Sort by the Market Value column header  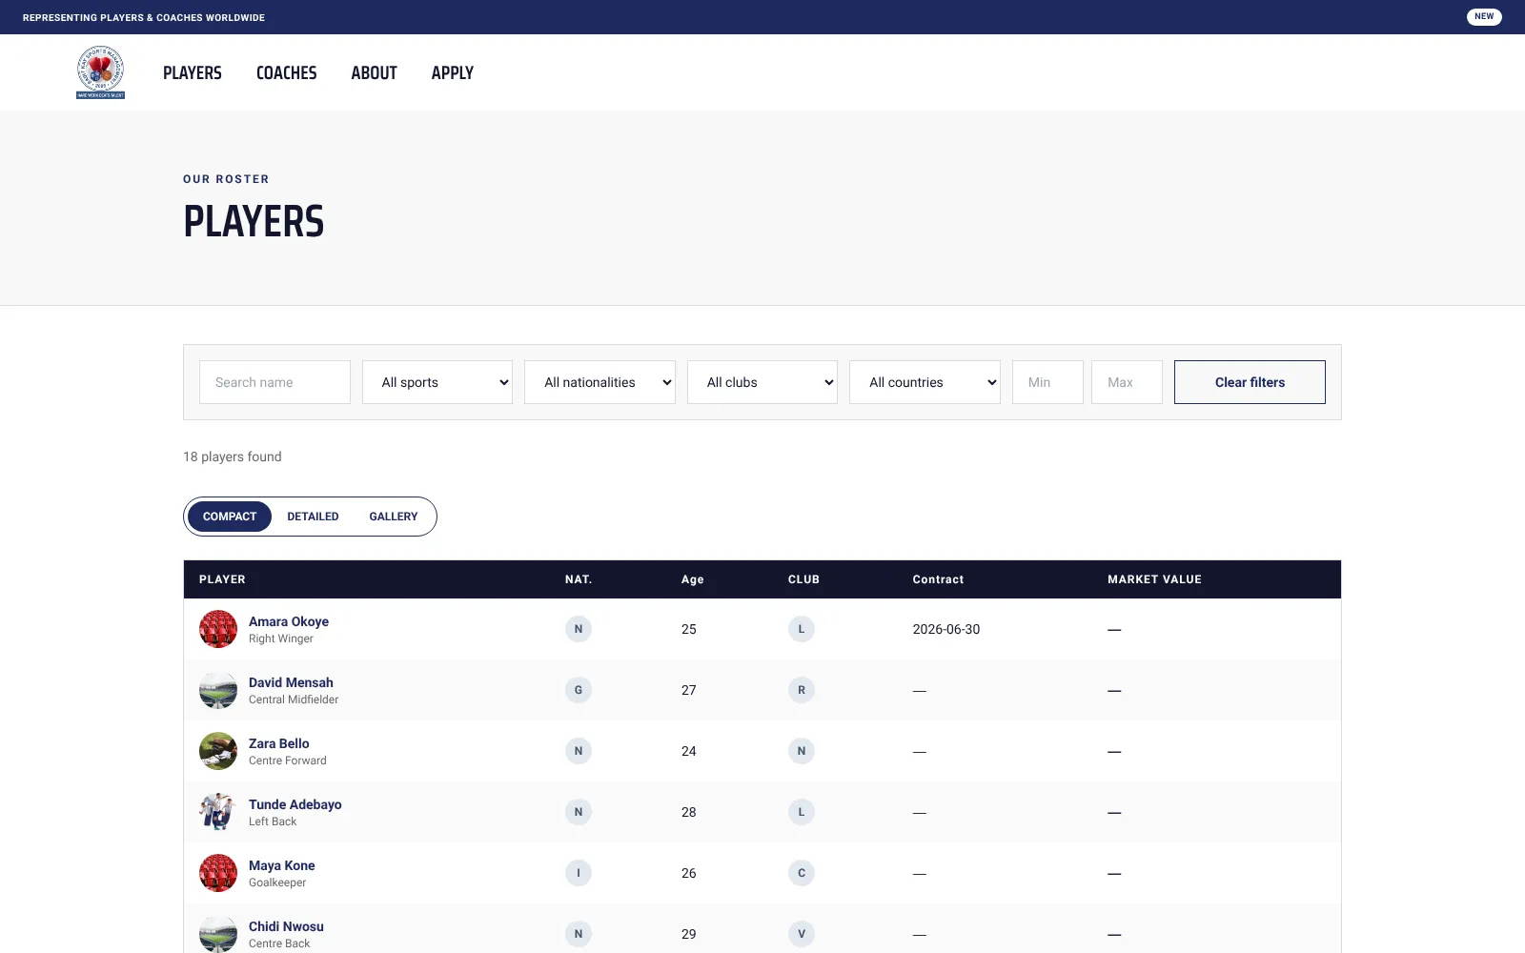point(1154,579)
